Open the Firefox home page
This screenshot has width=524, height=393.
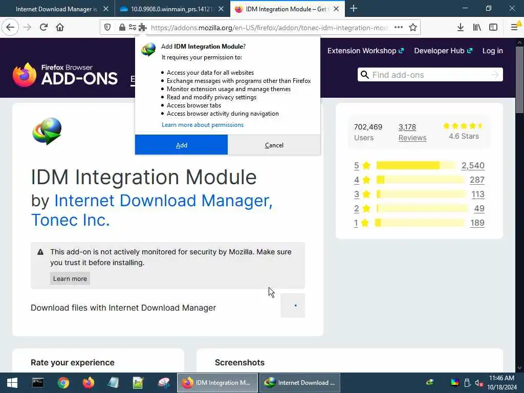[x=60, y=27]
